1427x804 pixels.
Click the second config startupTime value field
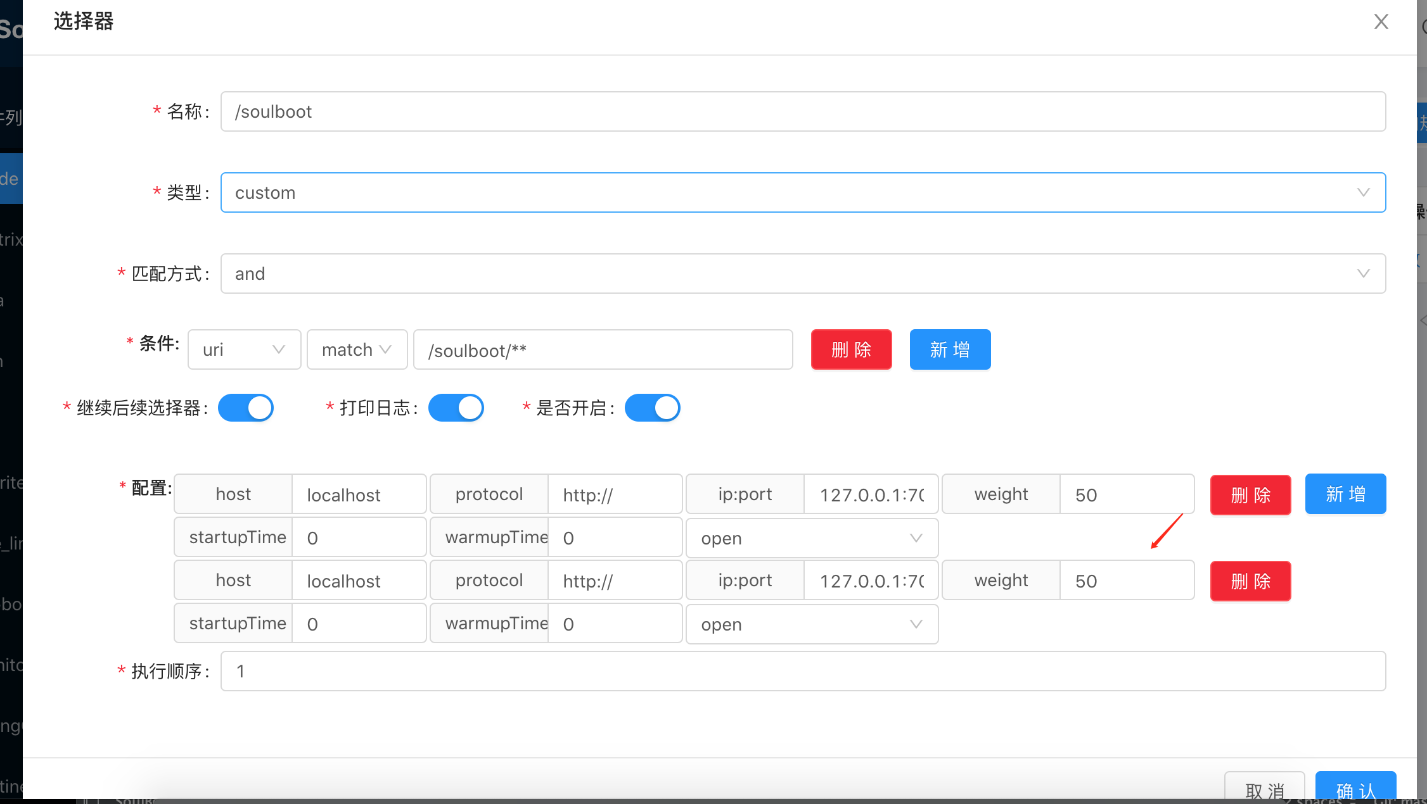359,624
